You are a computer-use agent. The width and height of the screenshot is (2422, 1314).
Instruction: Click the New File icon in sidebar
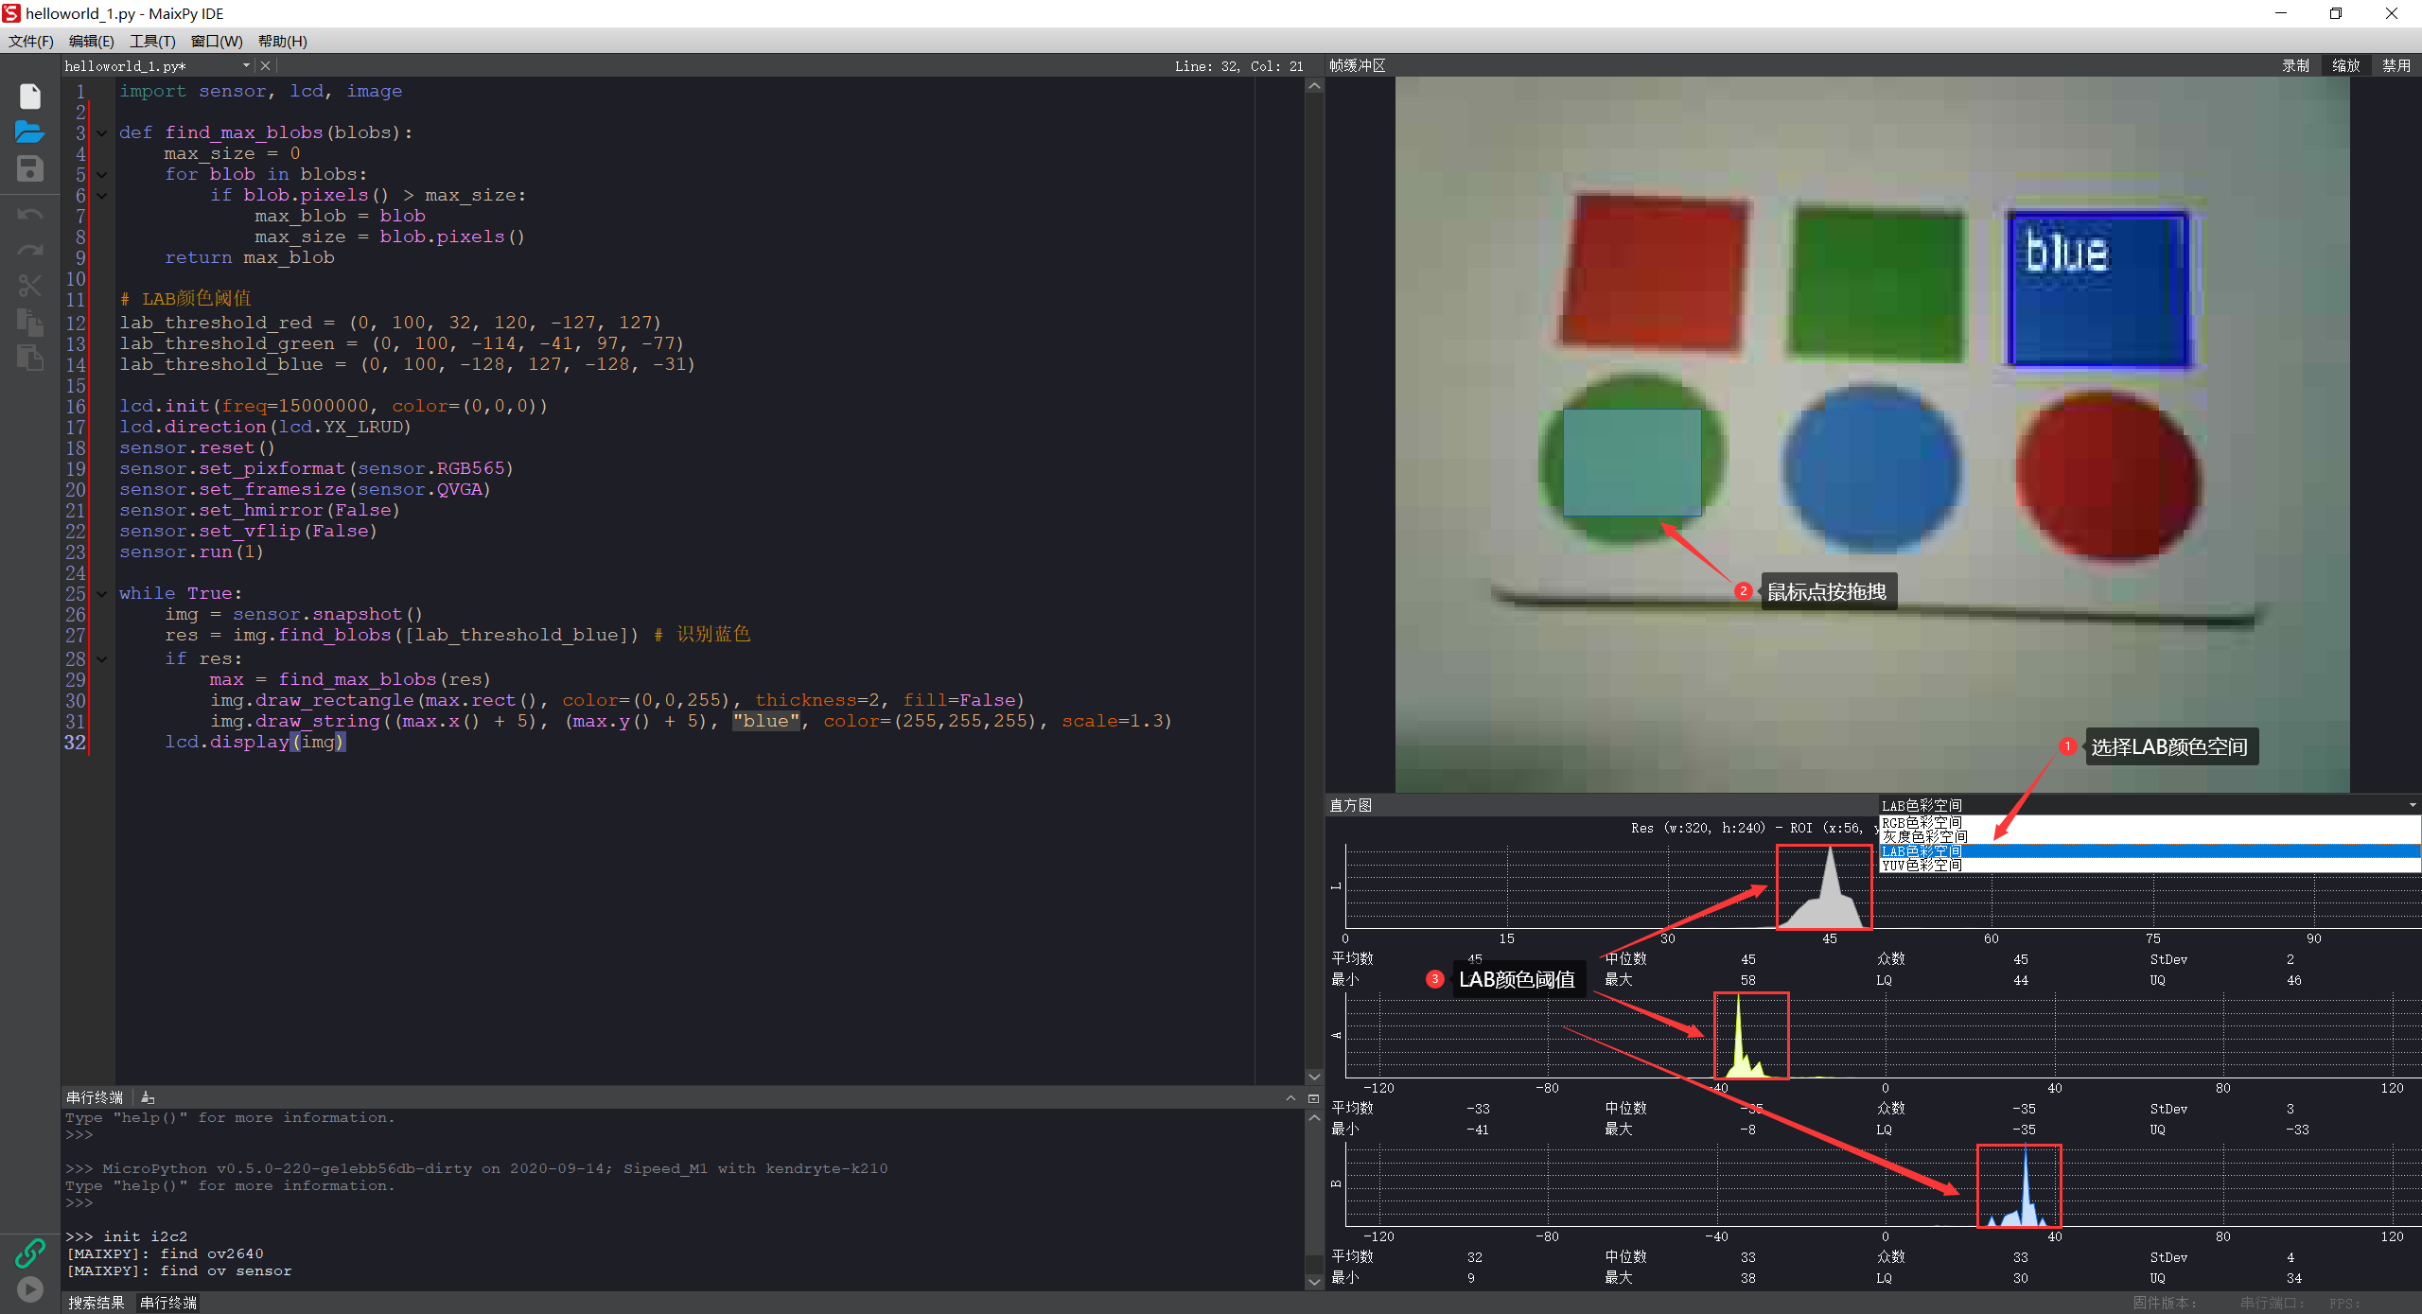click(x=30, y=96)
